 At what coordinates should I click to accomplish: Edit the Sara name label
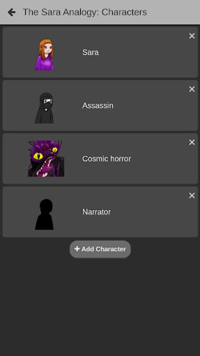90,53
